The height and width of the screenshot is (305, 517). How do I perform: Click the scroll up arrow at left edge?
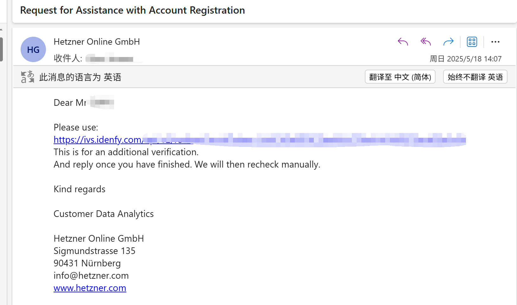(1, 29)
